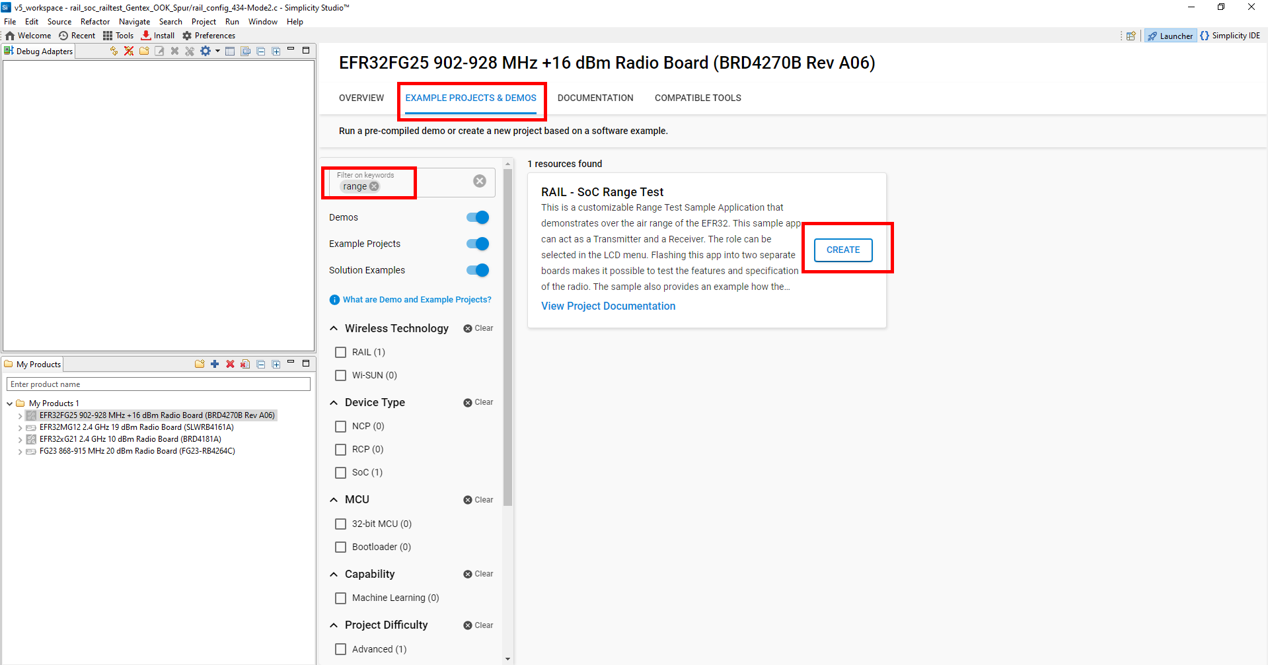
Task: Clear the entire keyword filter field
Action: point(480,181)
